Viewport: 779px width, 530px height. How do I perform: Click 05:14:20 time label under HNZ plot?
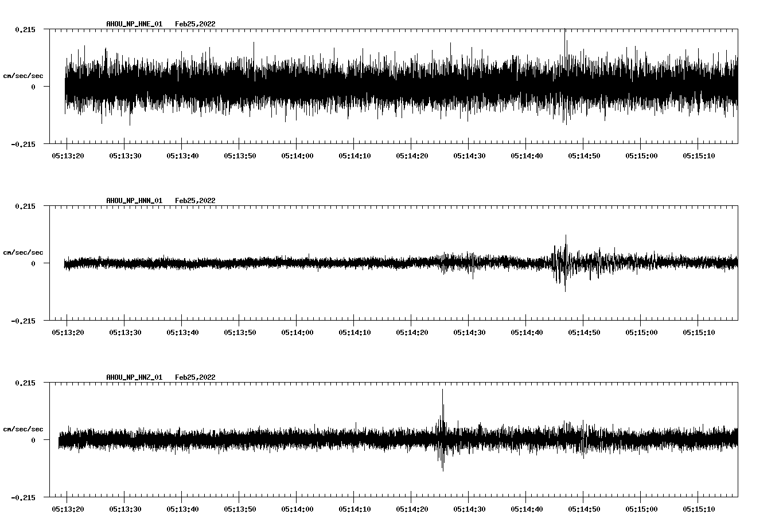click(412, 509)
